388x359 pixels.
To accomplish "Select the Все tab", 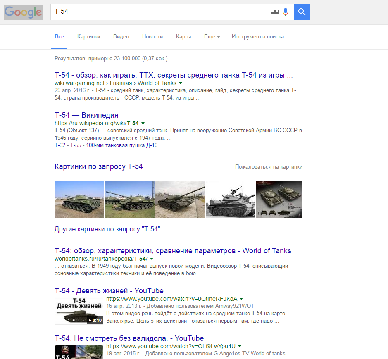I will (x=60, y=37).
